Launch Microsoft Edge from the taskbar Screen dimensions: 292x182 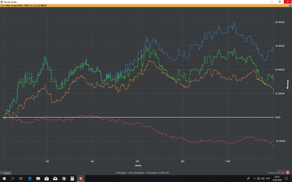click(x=30, y=179)
